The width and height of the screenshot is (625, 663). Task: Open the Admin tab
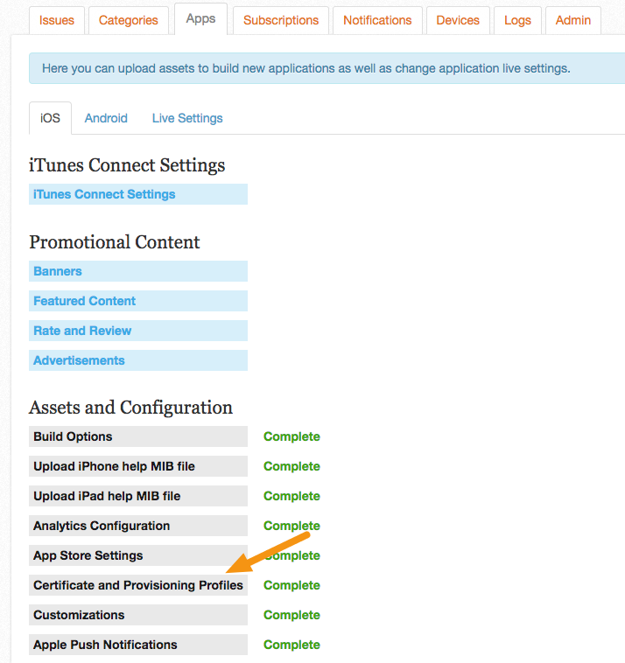click(x=573, y=20)
